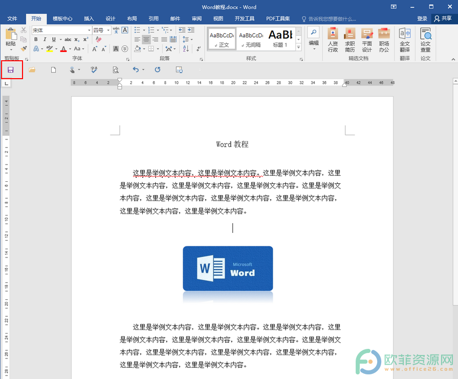Toggle strikethrough abc formatting

[68, 39]
